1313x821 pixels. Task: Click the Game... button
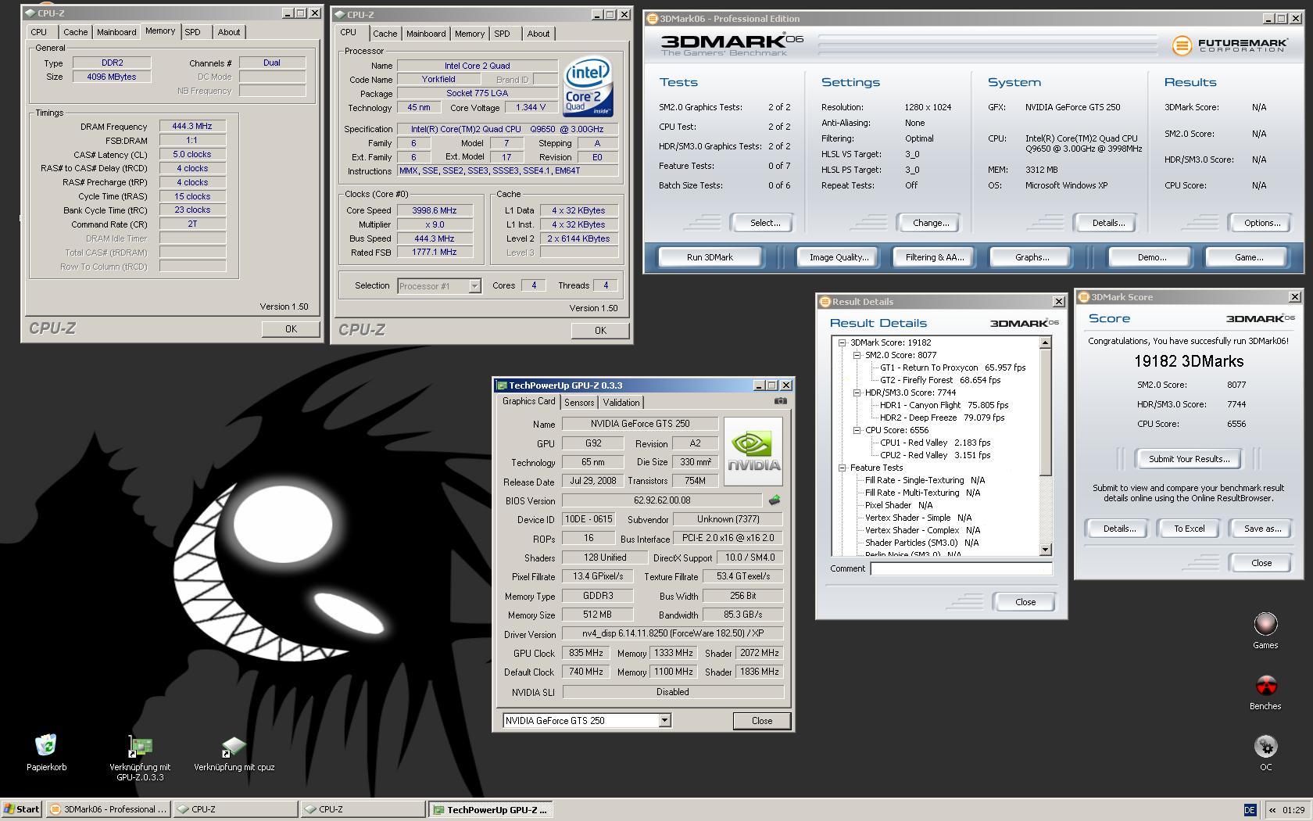click(x=1248, y=257)
